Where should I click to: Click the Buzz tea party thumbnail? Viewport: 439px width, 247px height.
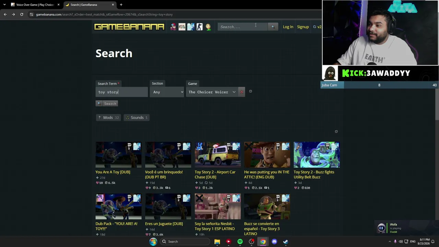[217, 207]
